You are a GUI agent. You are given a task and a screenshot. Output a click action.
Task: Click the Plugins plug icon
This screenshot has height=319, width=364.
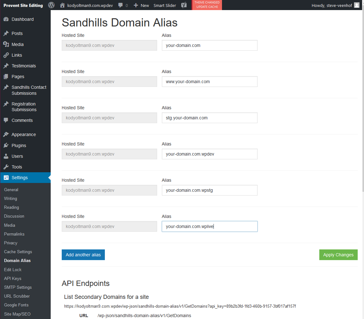tap(6, 145)
